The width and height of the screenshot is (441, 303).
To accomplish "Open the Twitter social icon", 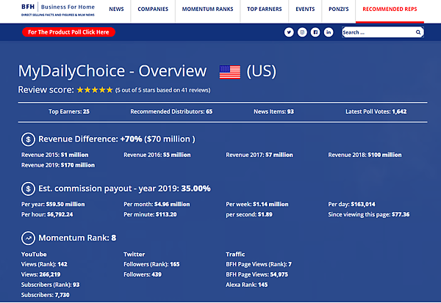I will [x=289, y=32].
